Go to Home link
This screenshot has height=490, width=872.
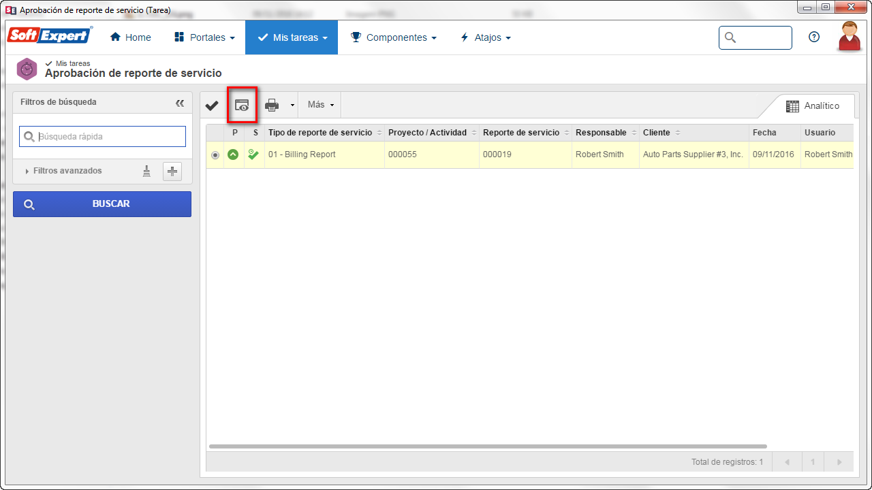(x=130, y=37)
